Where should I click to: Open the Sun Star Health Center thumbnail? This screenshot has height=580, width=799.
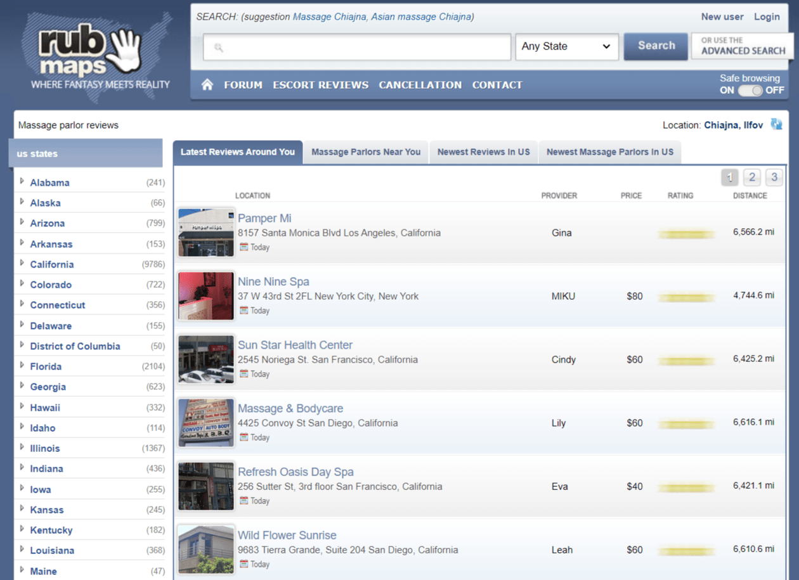point(206,359)
